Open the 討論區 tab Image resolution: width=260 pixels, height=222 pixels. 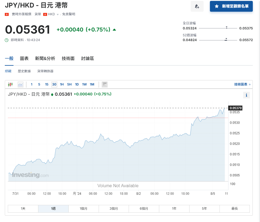(87, 58)
